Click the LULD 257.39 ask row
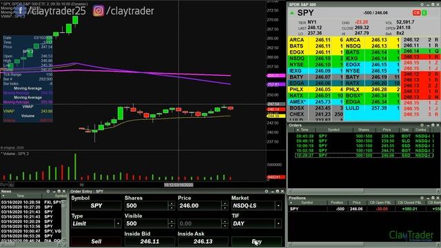This screenshot has height=248, width=441. 372,108
